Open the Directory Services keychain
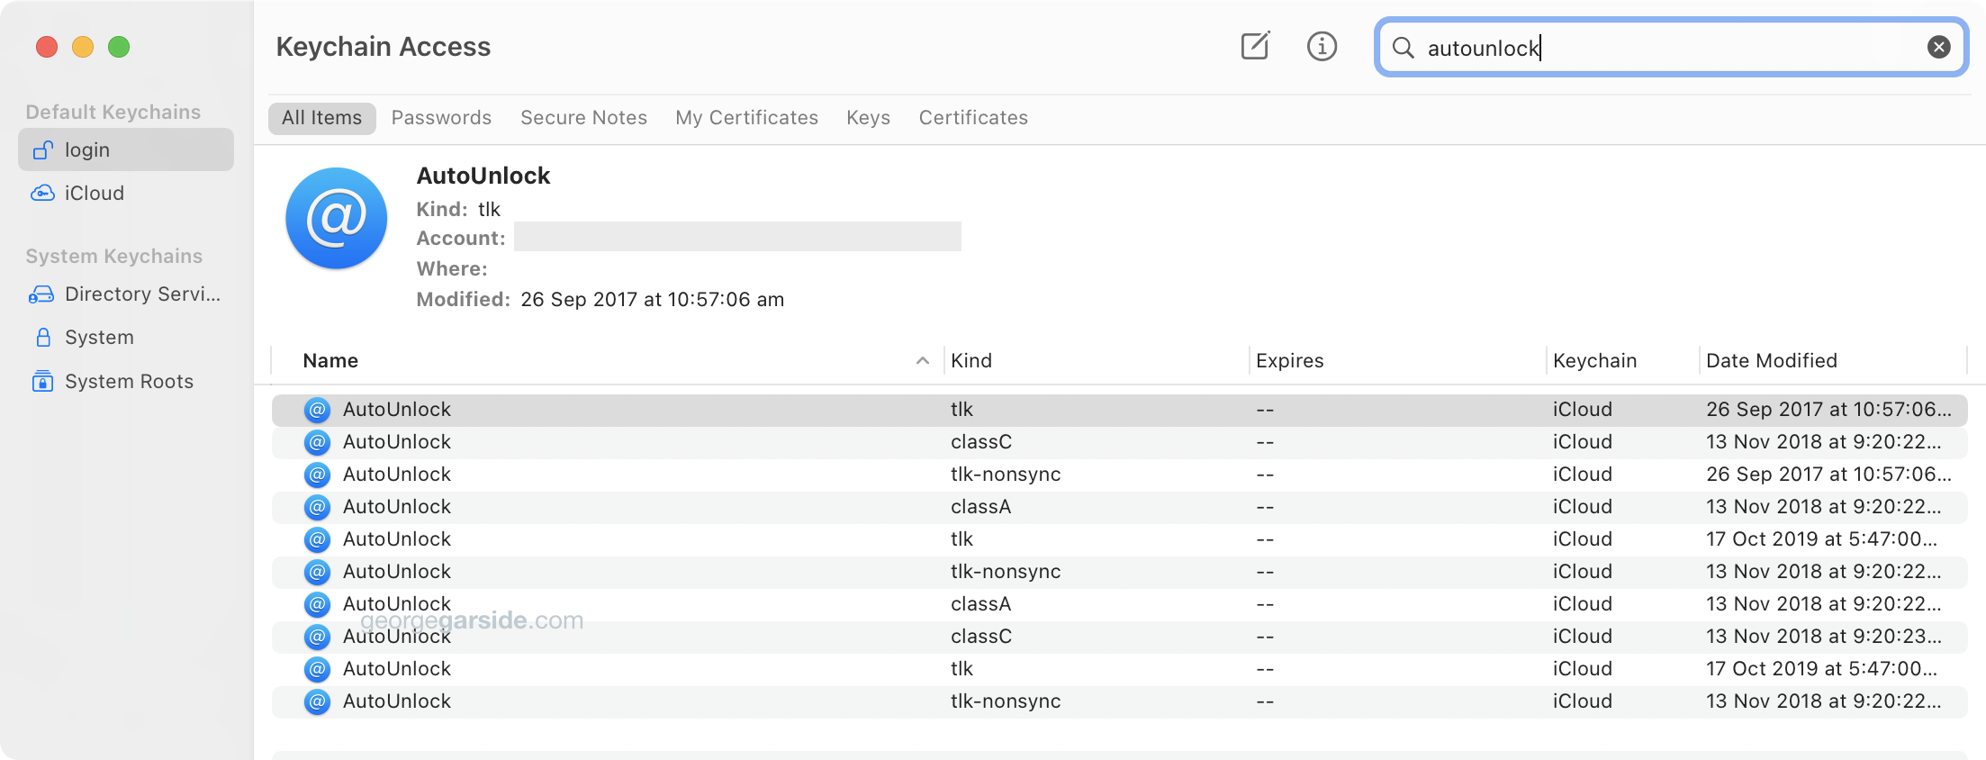 126,294
